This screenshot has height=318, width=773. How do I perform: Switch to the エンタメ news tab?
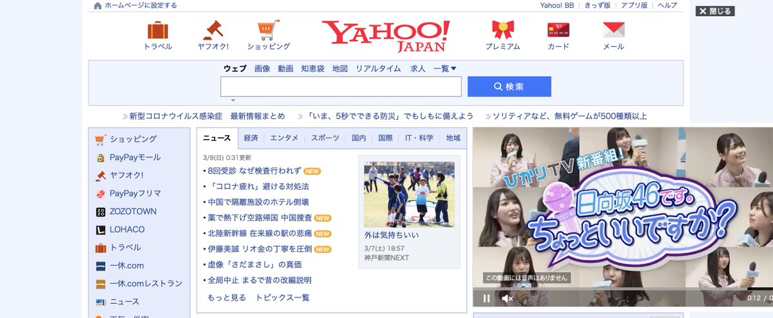pyautogui.click(x=284, y=138)
